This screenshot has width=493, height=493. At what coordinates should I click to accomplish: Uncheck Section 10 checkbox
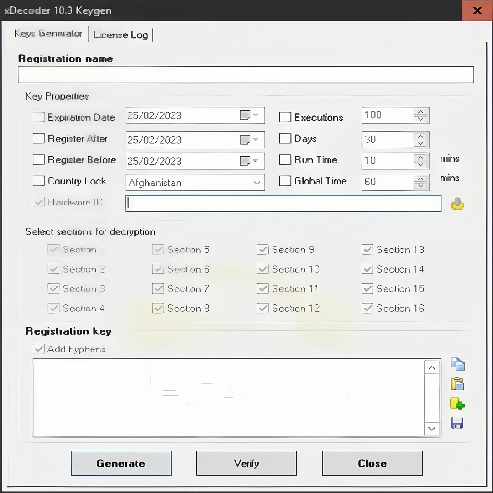pos(263,269)
